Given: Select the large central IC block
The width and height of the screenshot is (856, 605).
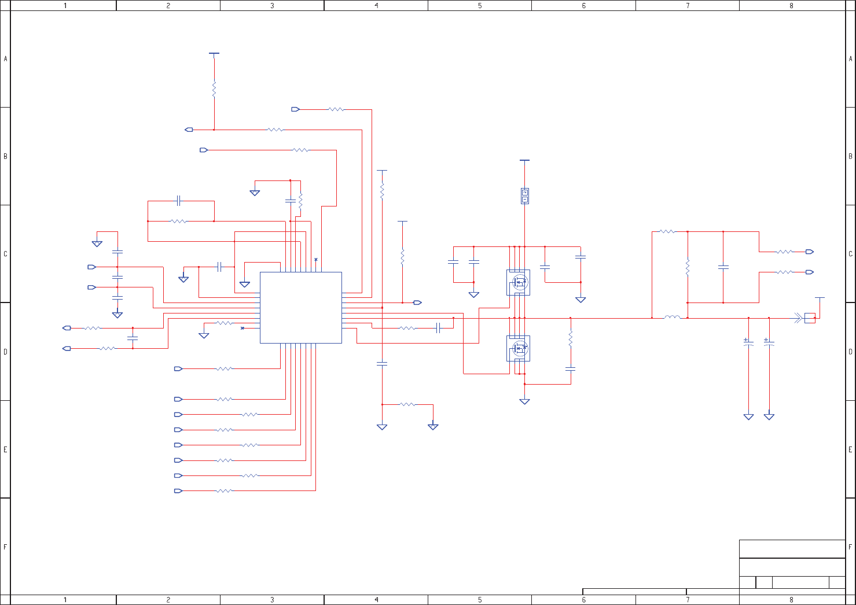Looking at the screenshot, I should (300, 308).
